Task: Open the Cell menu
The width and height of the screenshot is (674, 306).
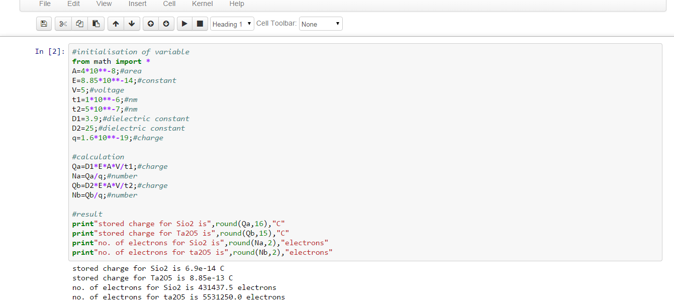Action: pyautogui.click(x=169, y=4)
